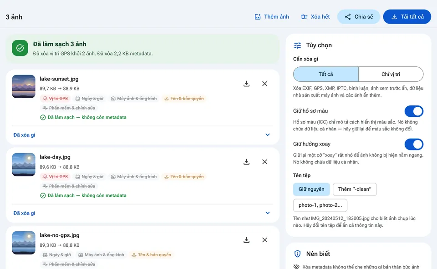This screenshot has height=269, width=437.
Task: Click Máy ảnh & ống kính tag on lake-sunset.jpg
Action: (x=134, y=99)
